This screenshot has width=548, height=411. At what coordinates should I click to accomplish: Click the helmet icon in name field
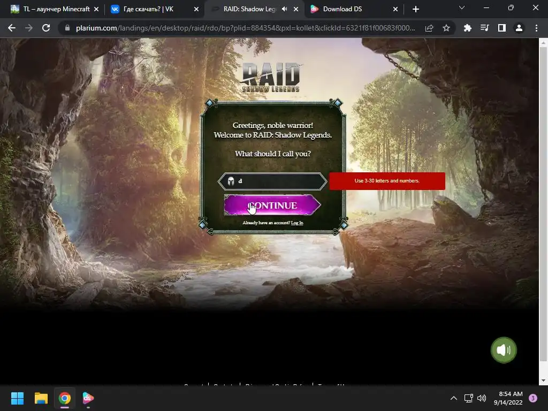click(x=231, y=181)
